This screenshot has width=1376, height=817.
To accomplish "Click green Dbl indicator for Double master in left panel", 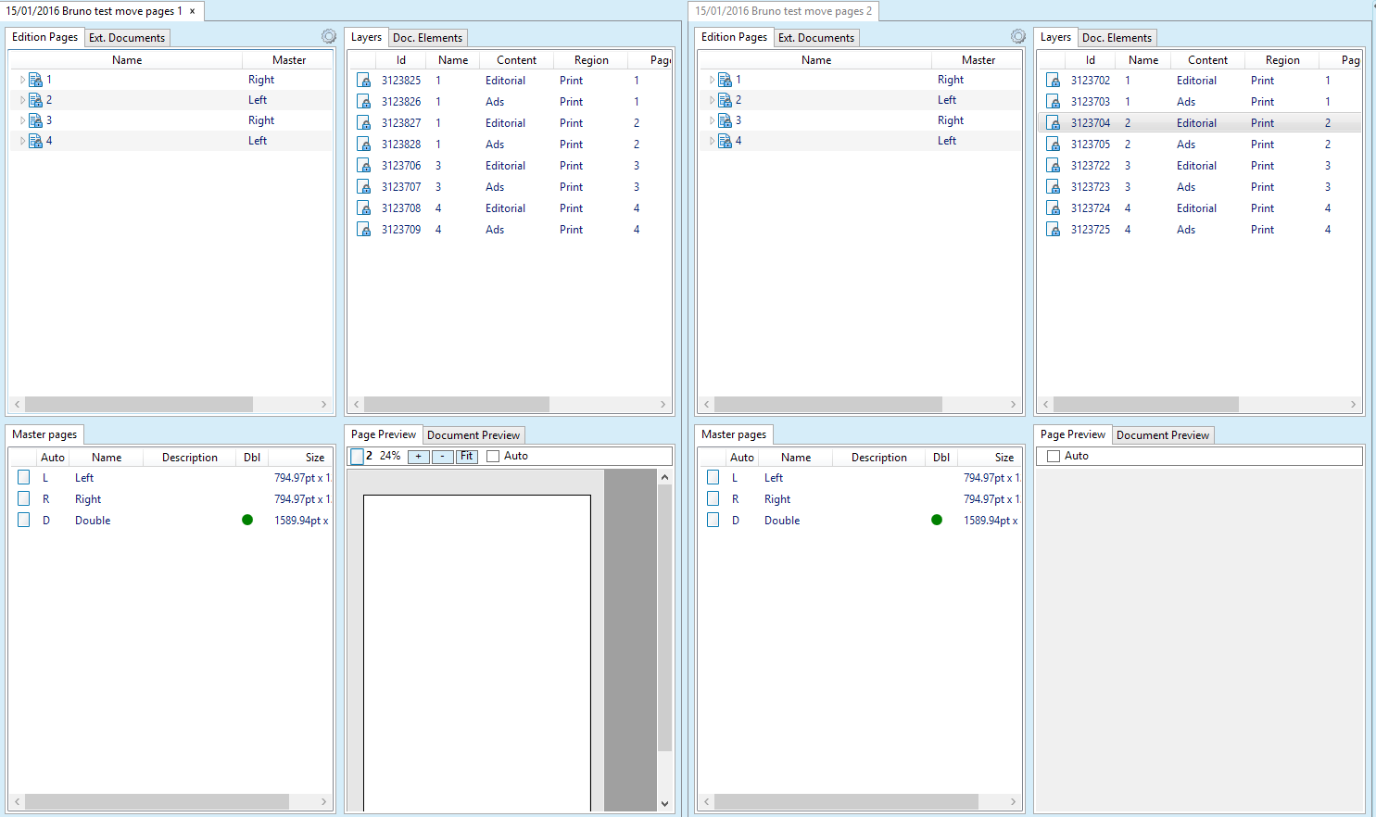I will [247, 520].
